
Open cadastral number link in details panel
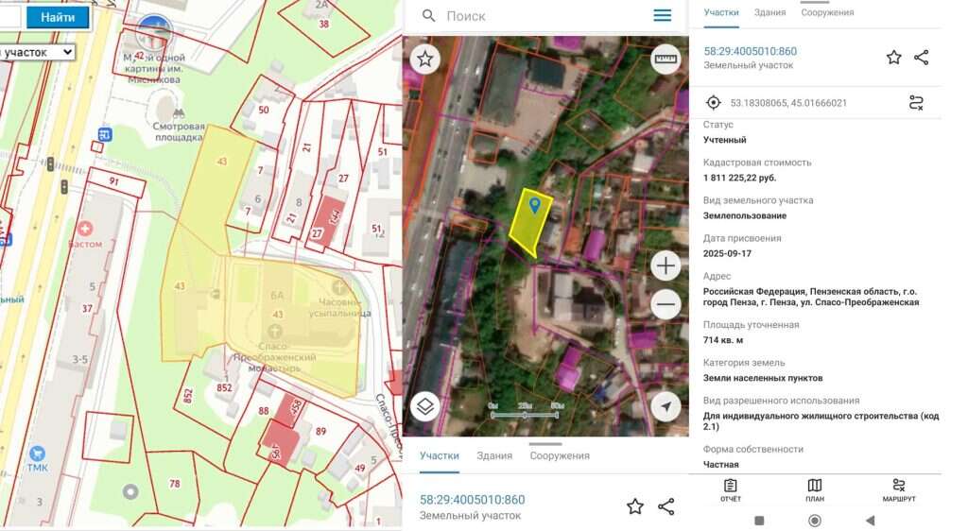(750, 51)
